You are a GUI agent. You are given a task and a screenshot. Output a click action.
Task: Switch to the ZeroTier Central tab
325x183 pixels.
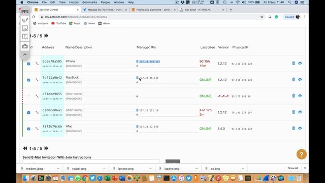pos(56,10)
